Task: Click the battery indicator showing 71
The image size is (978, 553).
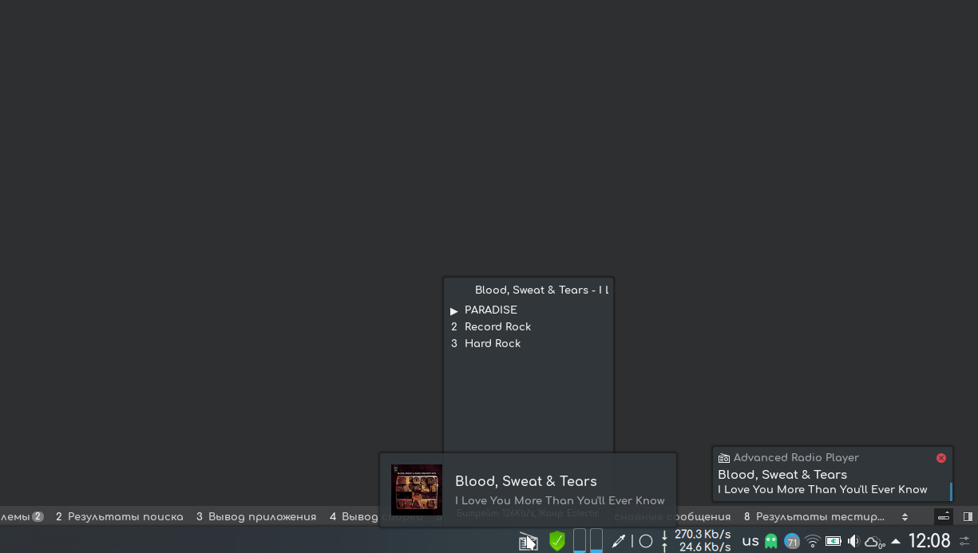Action: click(x=792, y=541)
